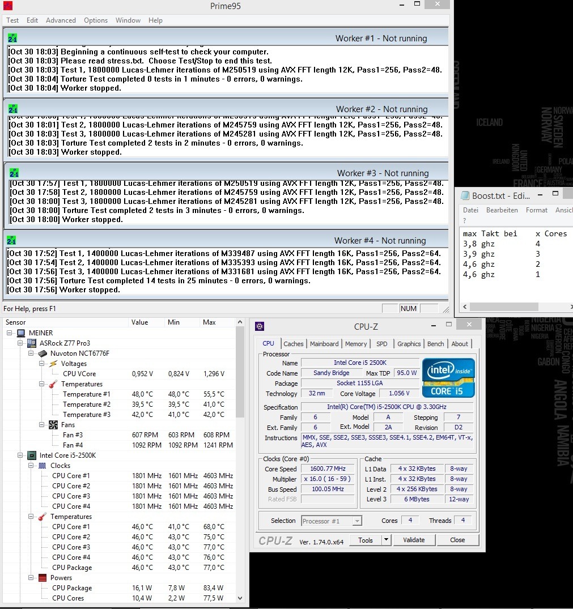Click the sensor list scroll down arrow
573x609 pixels.
[x=240, y=598]
